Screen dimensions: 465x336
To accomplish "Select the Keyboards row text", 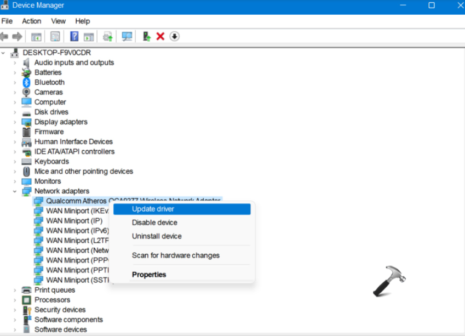I will click(51, 162).
